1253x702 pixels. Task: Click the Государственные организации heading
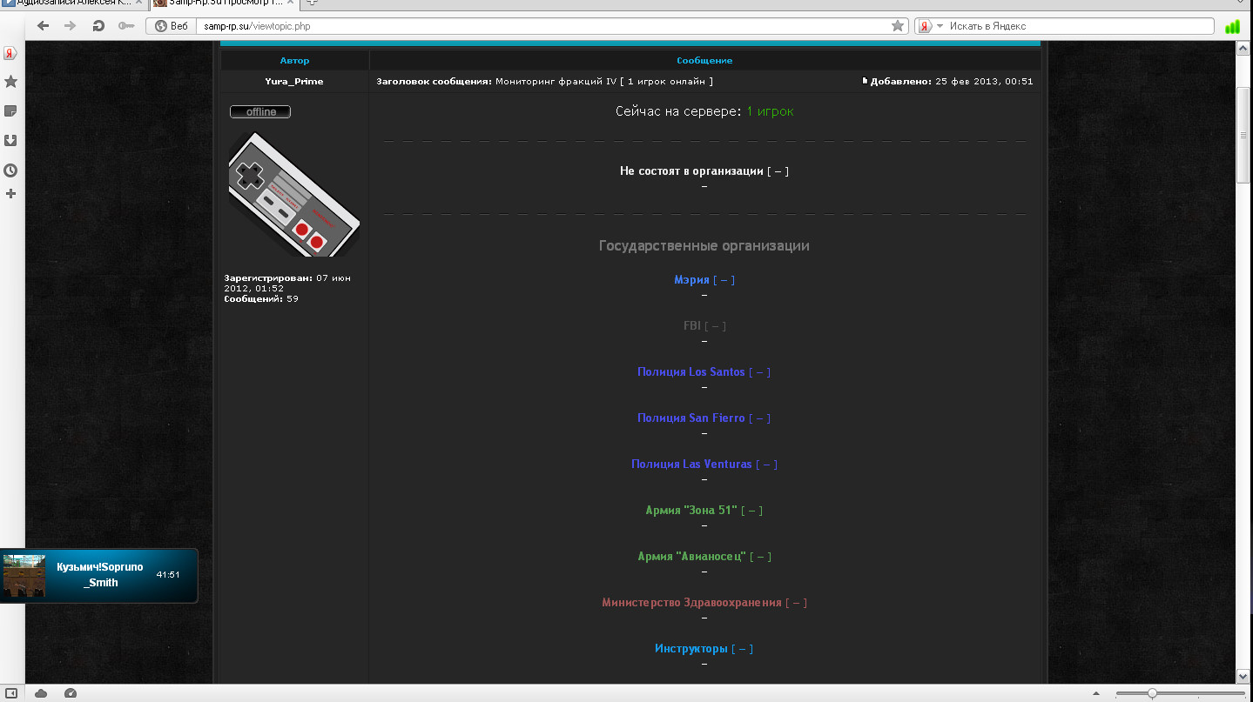point(704,246)
